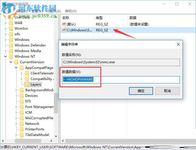Click the 类型 column header
Image resolution: width=196 pixels, height=150 pixels.
(x=99, y=18)
